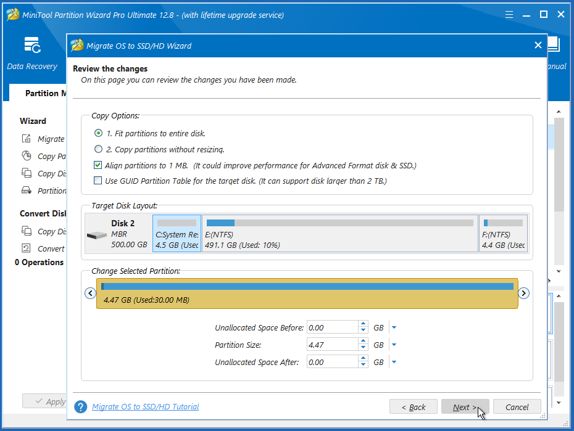The height and width of the screenshot is (431, 574).
Task: Open Migrate OS to SSD/HD Tutorial link
Action: 145,406
